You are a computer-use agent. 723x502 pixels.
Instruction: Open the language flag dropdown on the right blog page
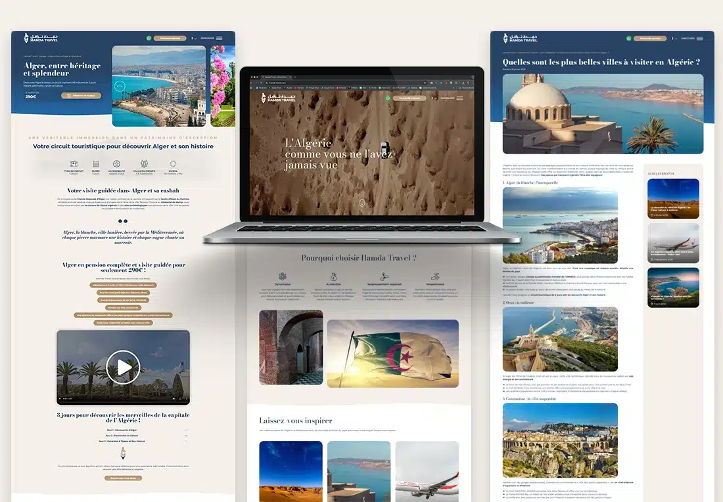tap(674, 39)
